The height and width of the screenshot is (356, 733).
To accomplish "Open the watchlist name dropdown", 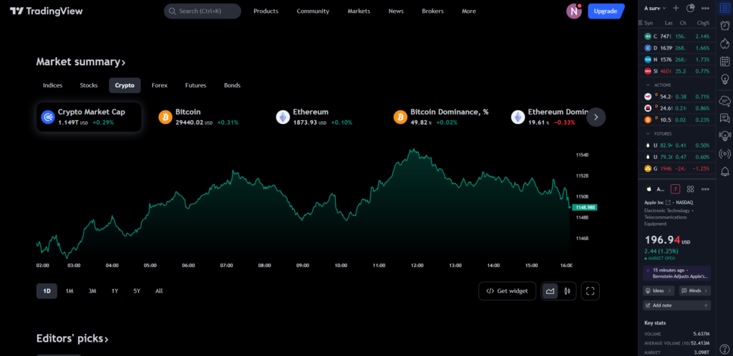I will [x=655, y=8].
